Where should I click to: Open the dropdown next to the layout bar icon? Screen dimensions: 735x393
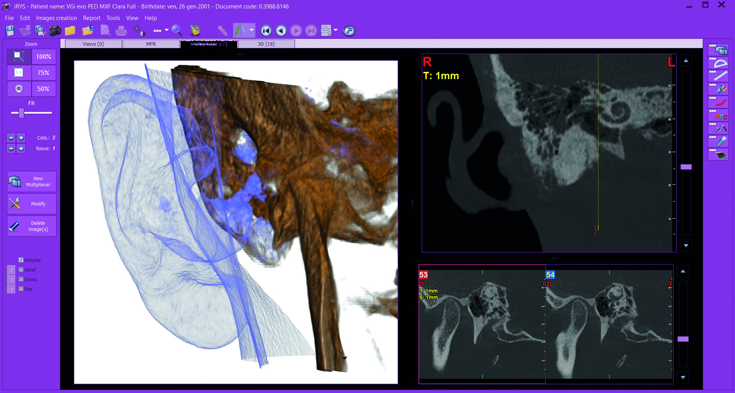[x=167, y=30]
